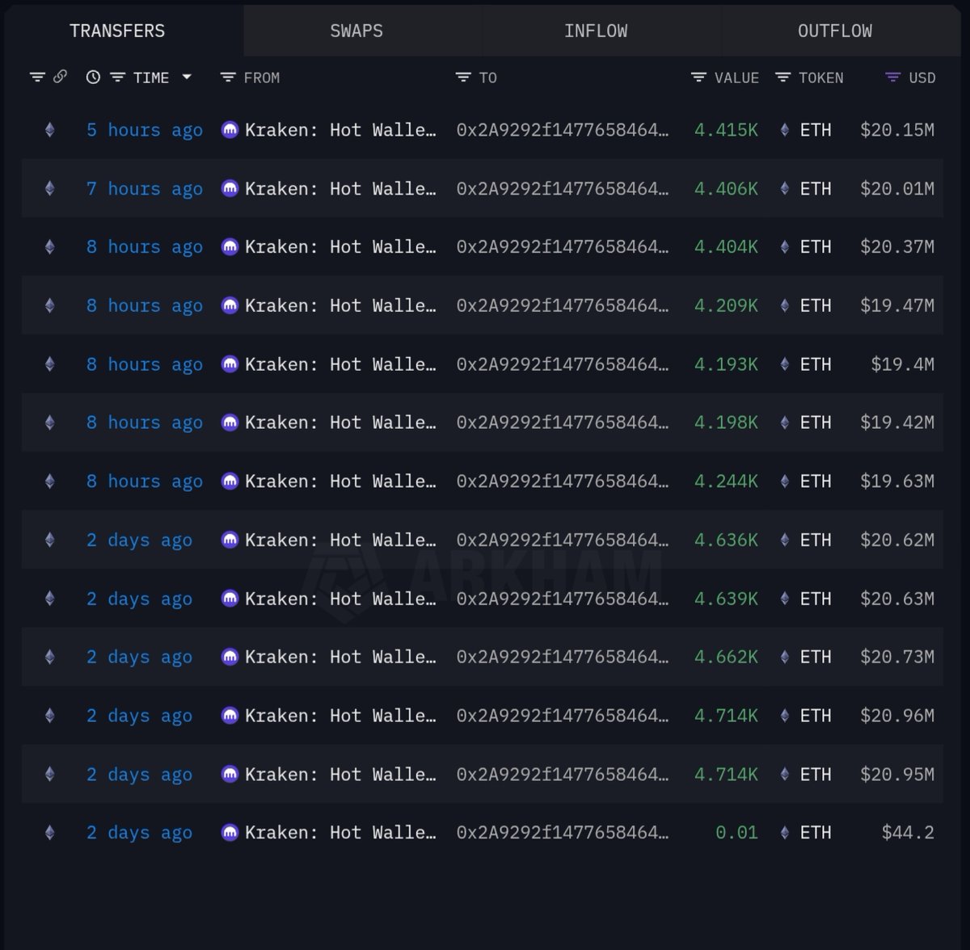Click the 4.415K value
The image size is (970, 950).
(x=726, y=130)
